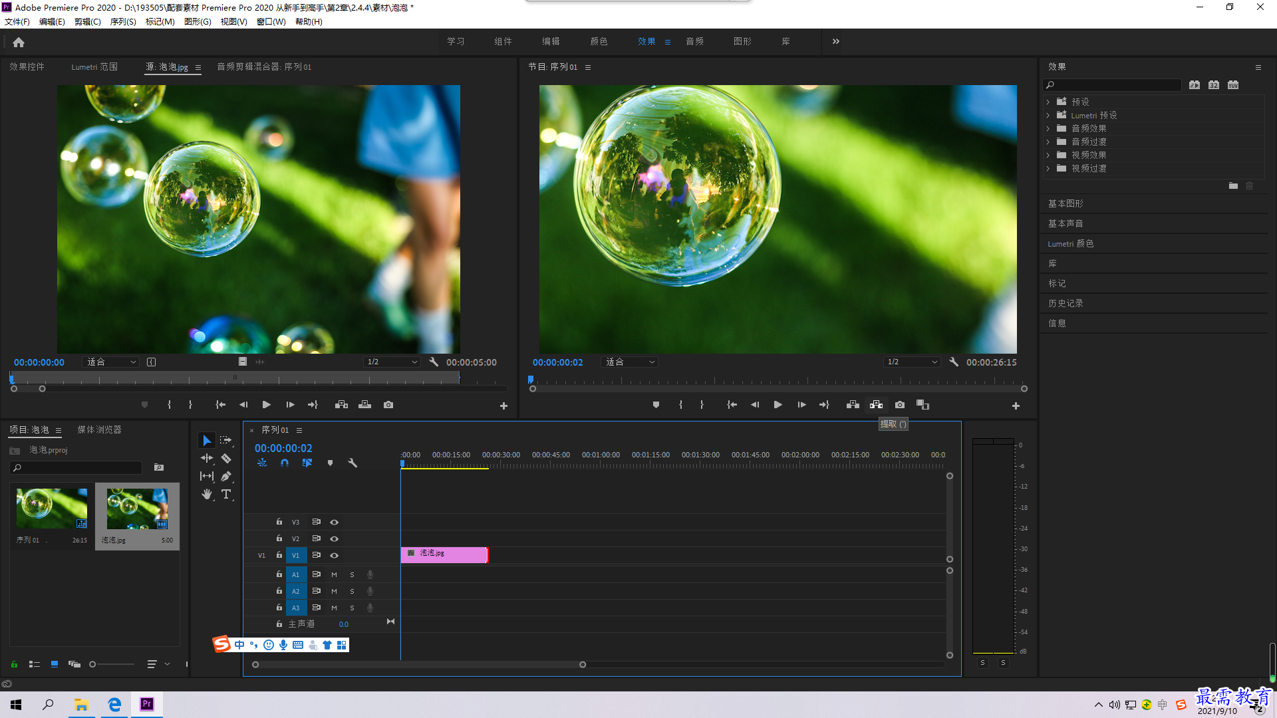The width and height of the screenshot is (1277, 718).
Task: Add marker in Program monitor
Action: 656,405
